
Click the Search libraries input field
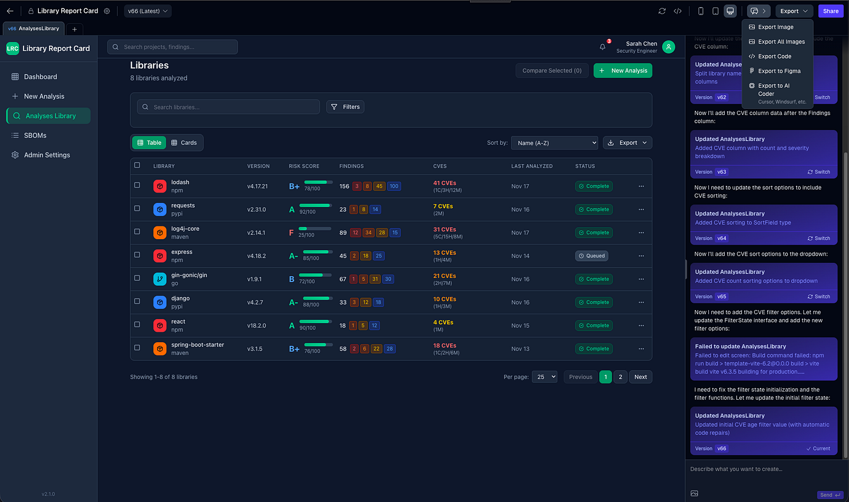(x=228, y=107)
